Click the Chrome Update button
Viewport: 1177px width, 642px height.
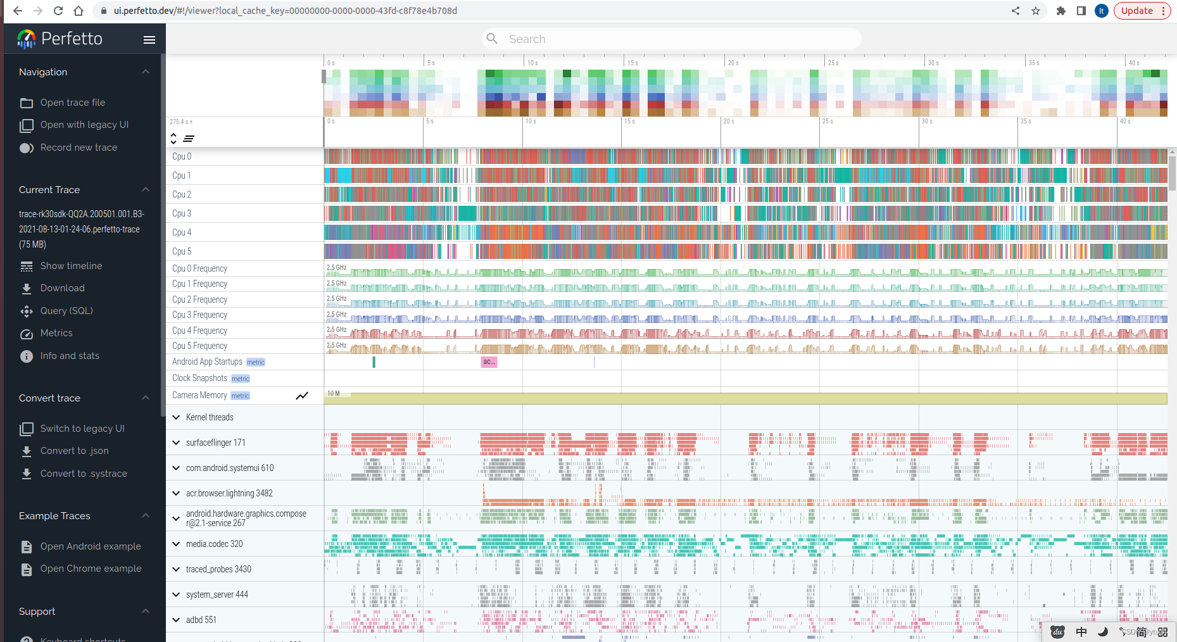point(1142,11)
